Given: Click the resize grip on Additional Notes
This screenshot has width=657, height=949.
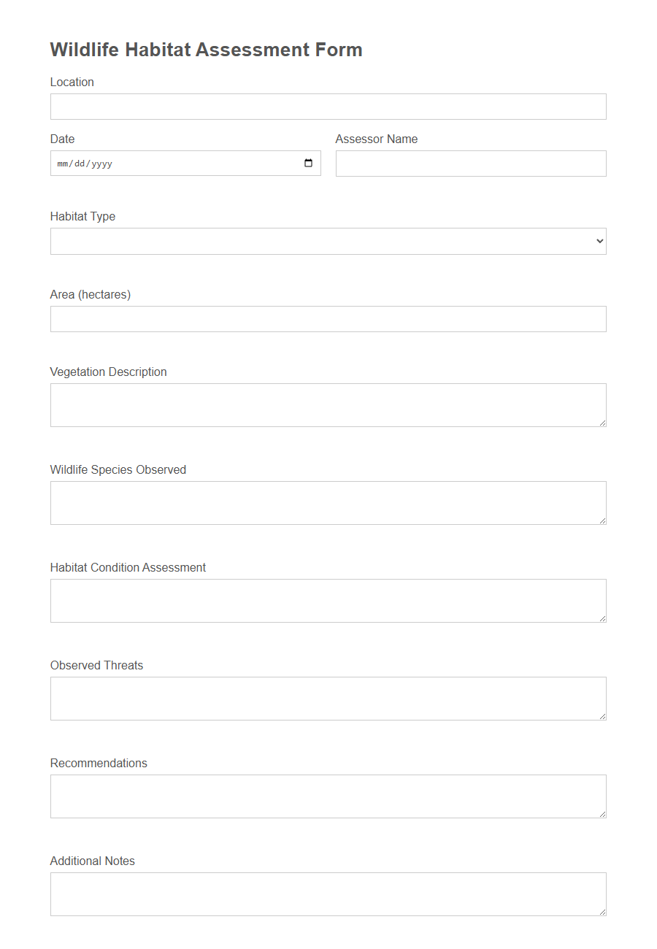Looking at the screenshot, I should point(603,913).
